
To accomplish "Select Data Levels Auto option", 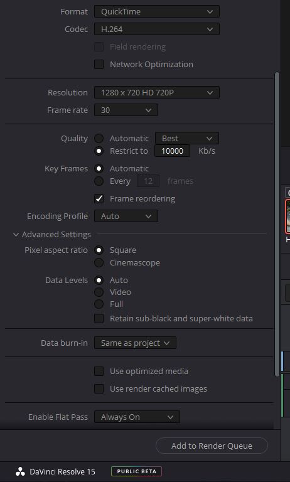I will pos(99,281).
